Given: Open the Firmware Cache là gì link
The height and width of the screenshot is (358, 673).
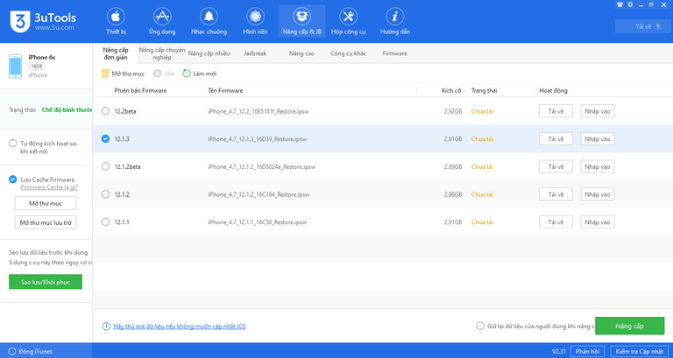Looking at the screenshot, I should [x=47, y=187].
